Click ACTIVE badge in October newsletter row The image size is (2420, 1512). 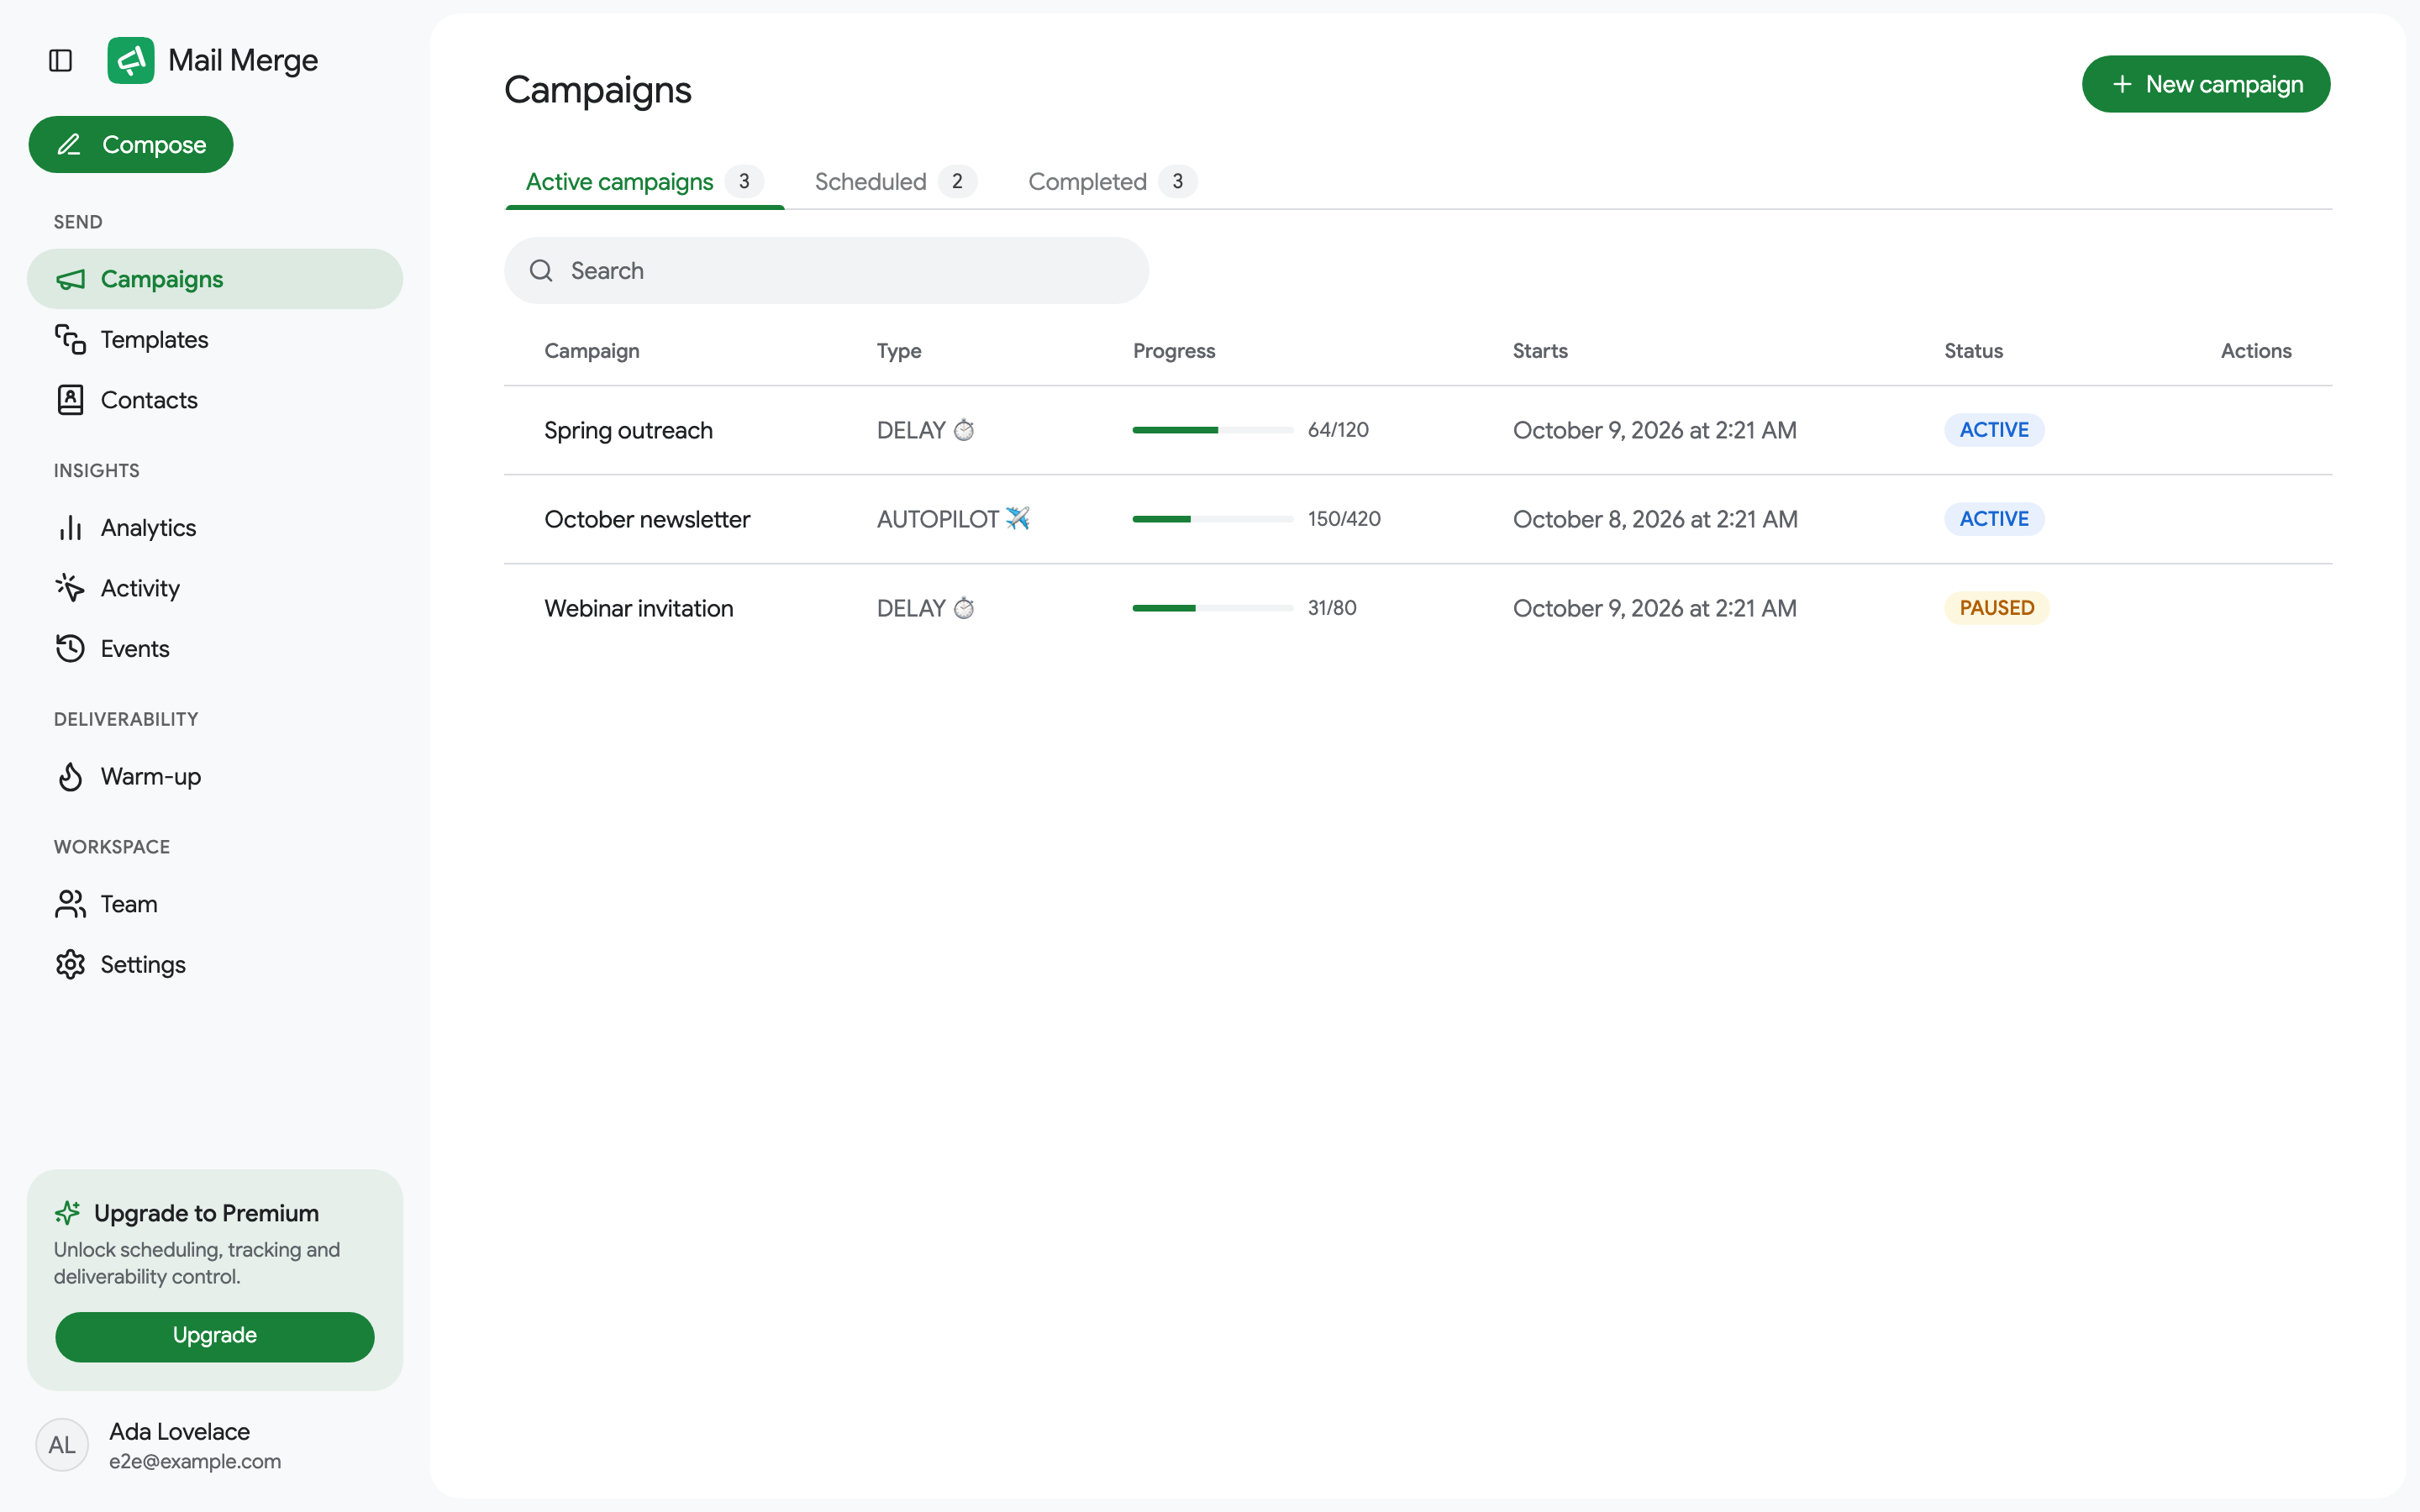(x=1994, y=519)
